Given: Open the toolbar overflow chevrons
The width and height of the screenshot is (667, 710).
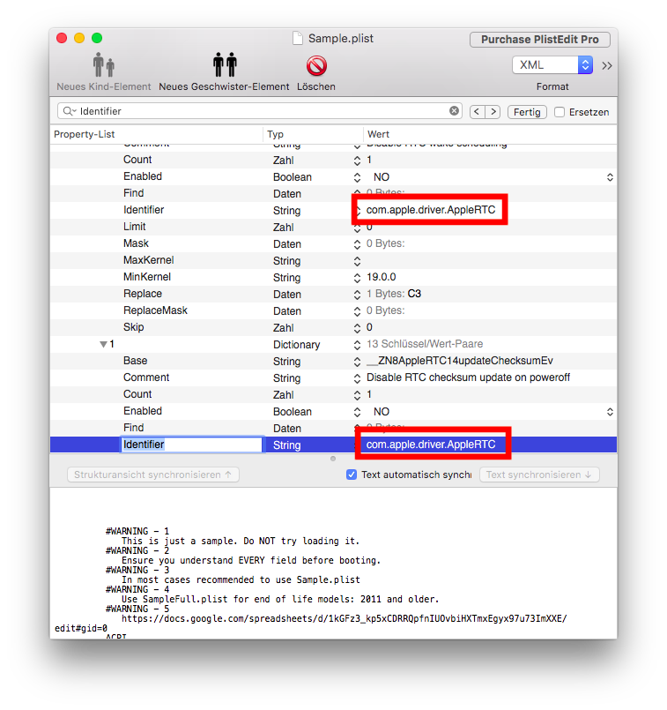Looking at the screenshot, I should (x=607, y=65).
